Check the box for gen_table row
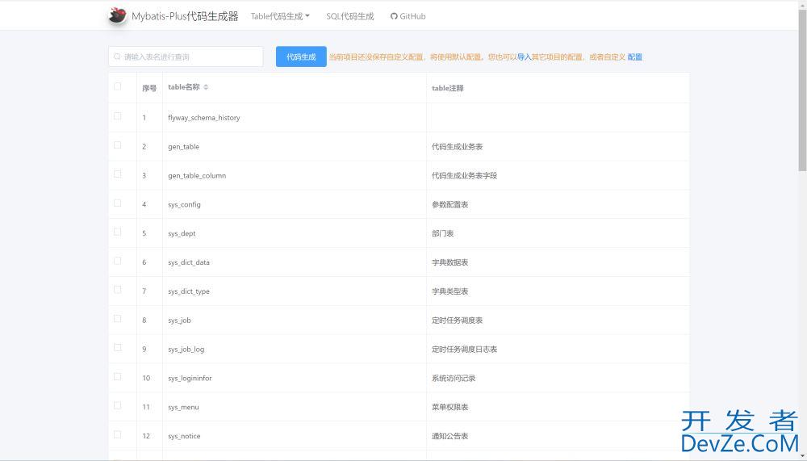This screenshot has width=807, height=461. 117,145
